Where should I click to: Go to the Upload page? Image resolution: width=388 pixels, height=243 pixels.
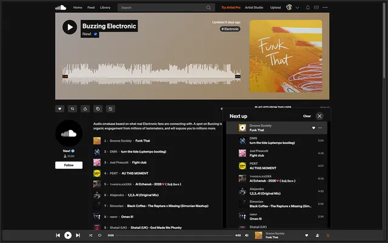(275, 7)
